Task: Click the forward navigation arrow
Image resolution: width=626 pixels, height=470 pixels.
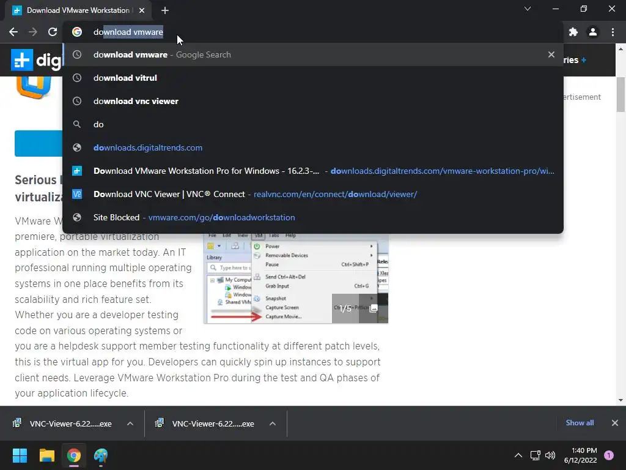Action: [x=33, y=32]
